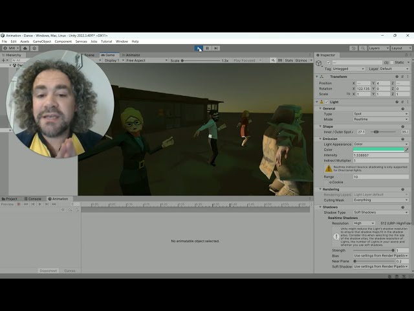Open the Layer Default dropdown
The width and height of the screenshot is (414, 311).
pyautogui.click(x=395, y=69)
